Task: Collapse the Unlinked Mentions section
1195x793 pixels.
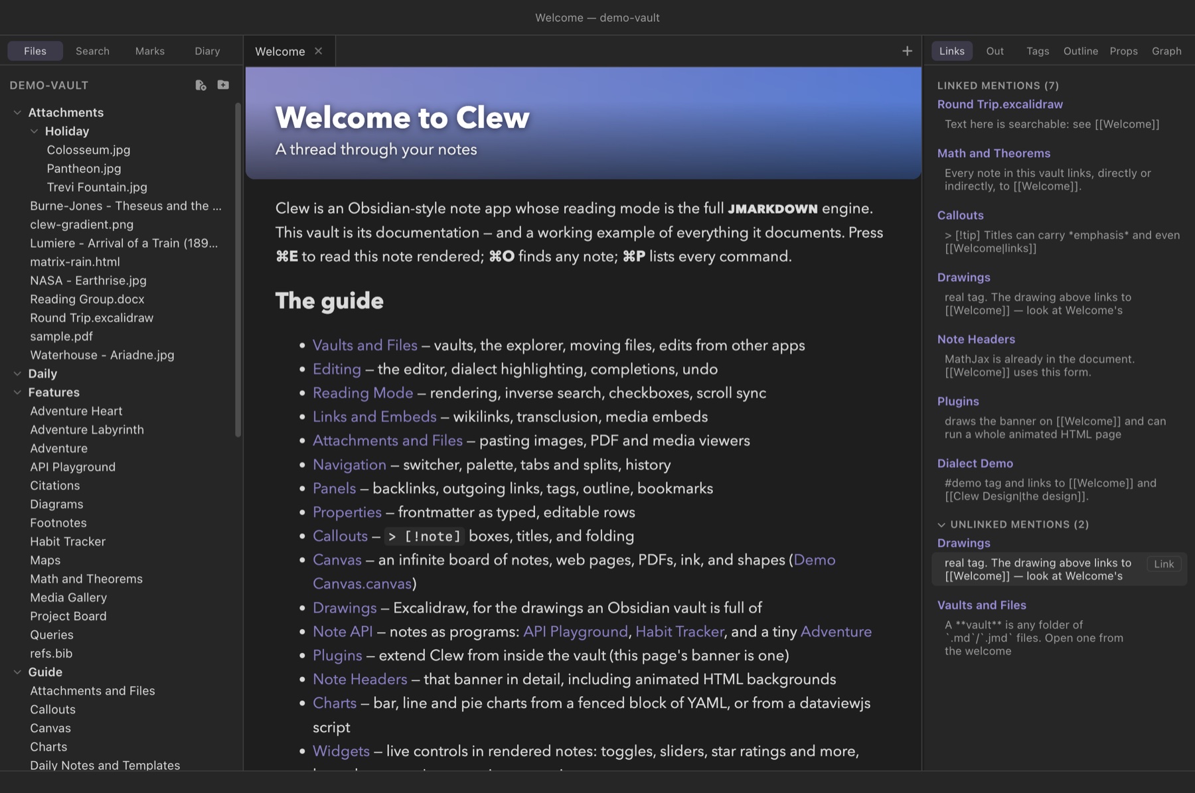Action: [941, 524]
